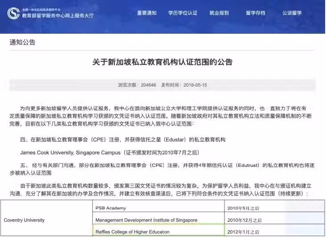This screenshot has width=326, height=237.
Task: Open the 重要通知 menu item
Action: pos(147,13)
